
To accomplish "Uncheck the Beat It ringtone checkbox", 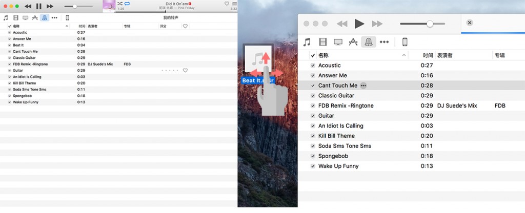I will [9, 45].
